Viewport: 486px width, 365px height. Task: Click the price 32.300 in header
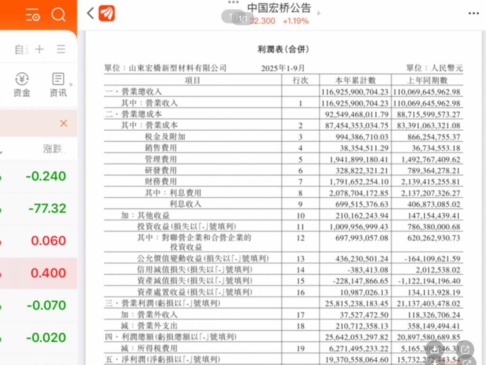click(x=262, y=21)
